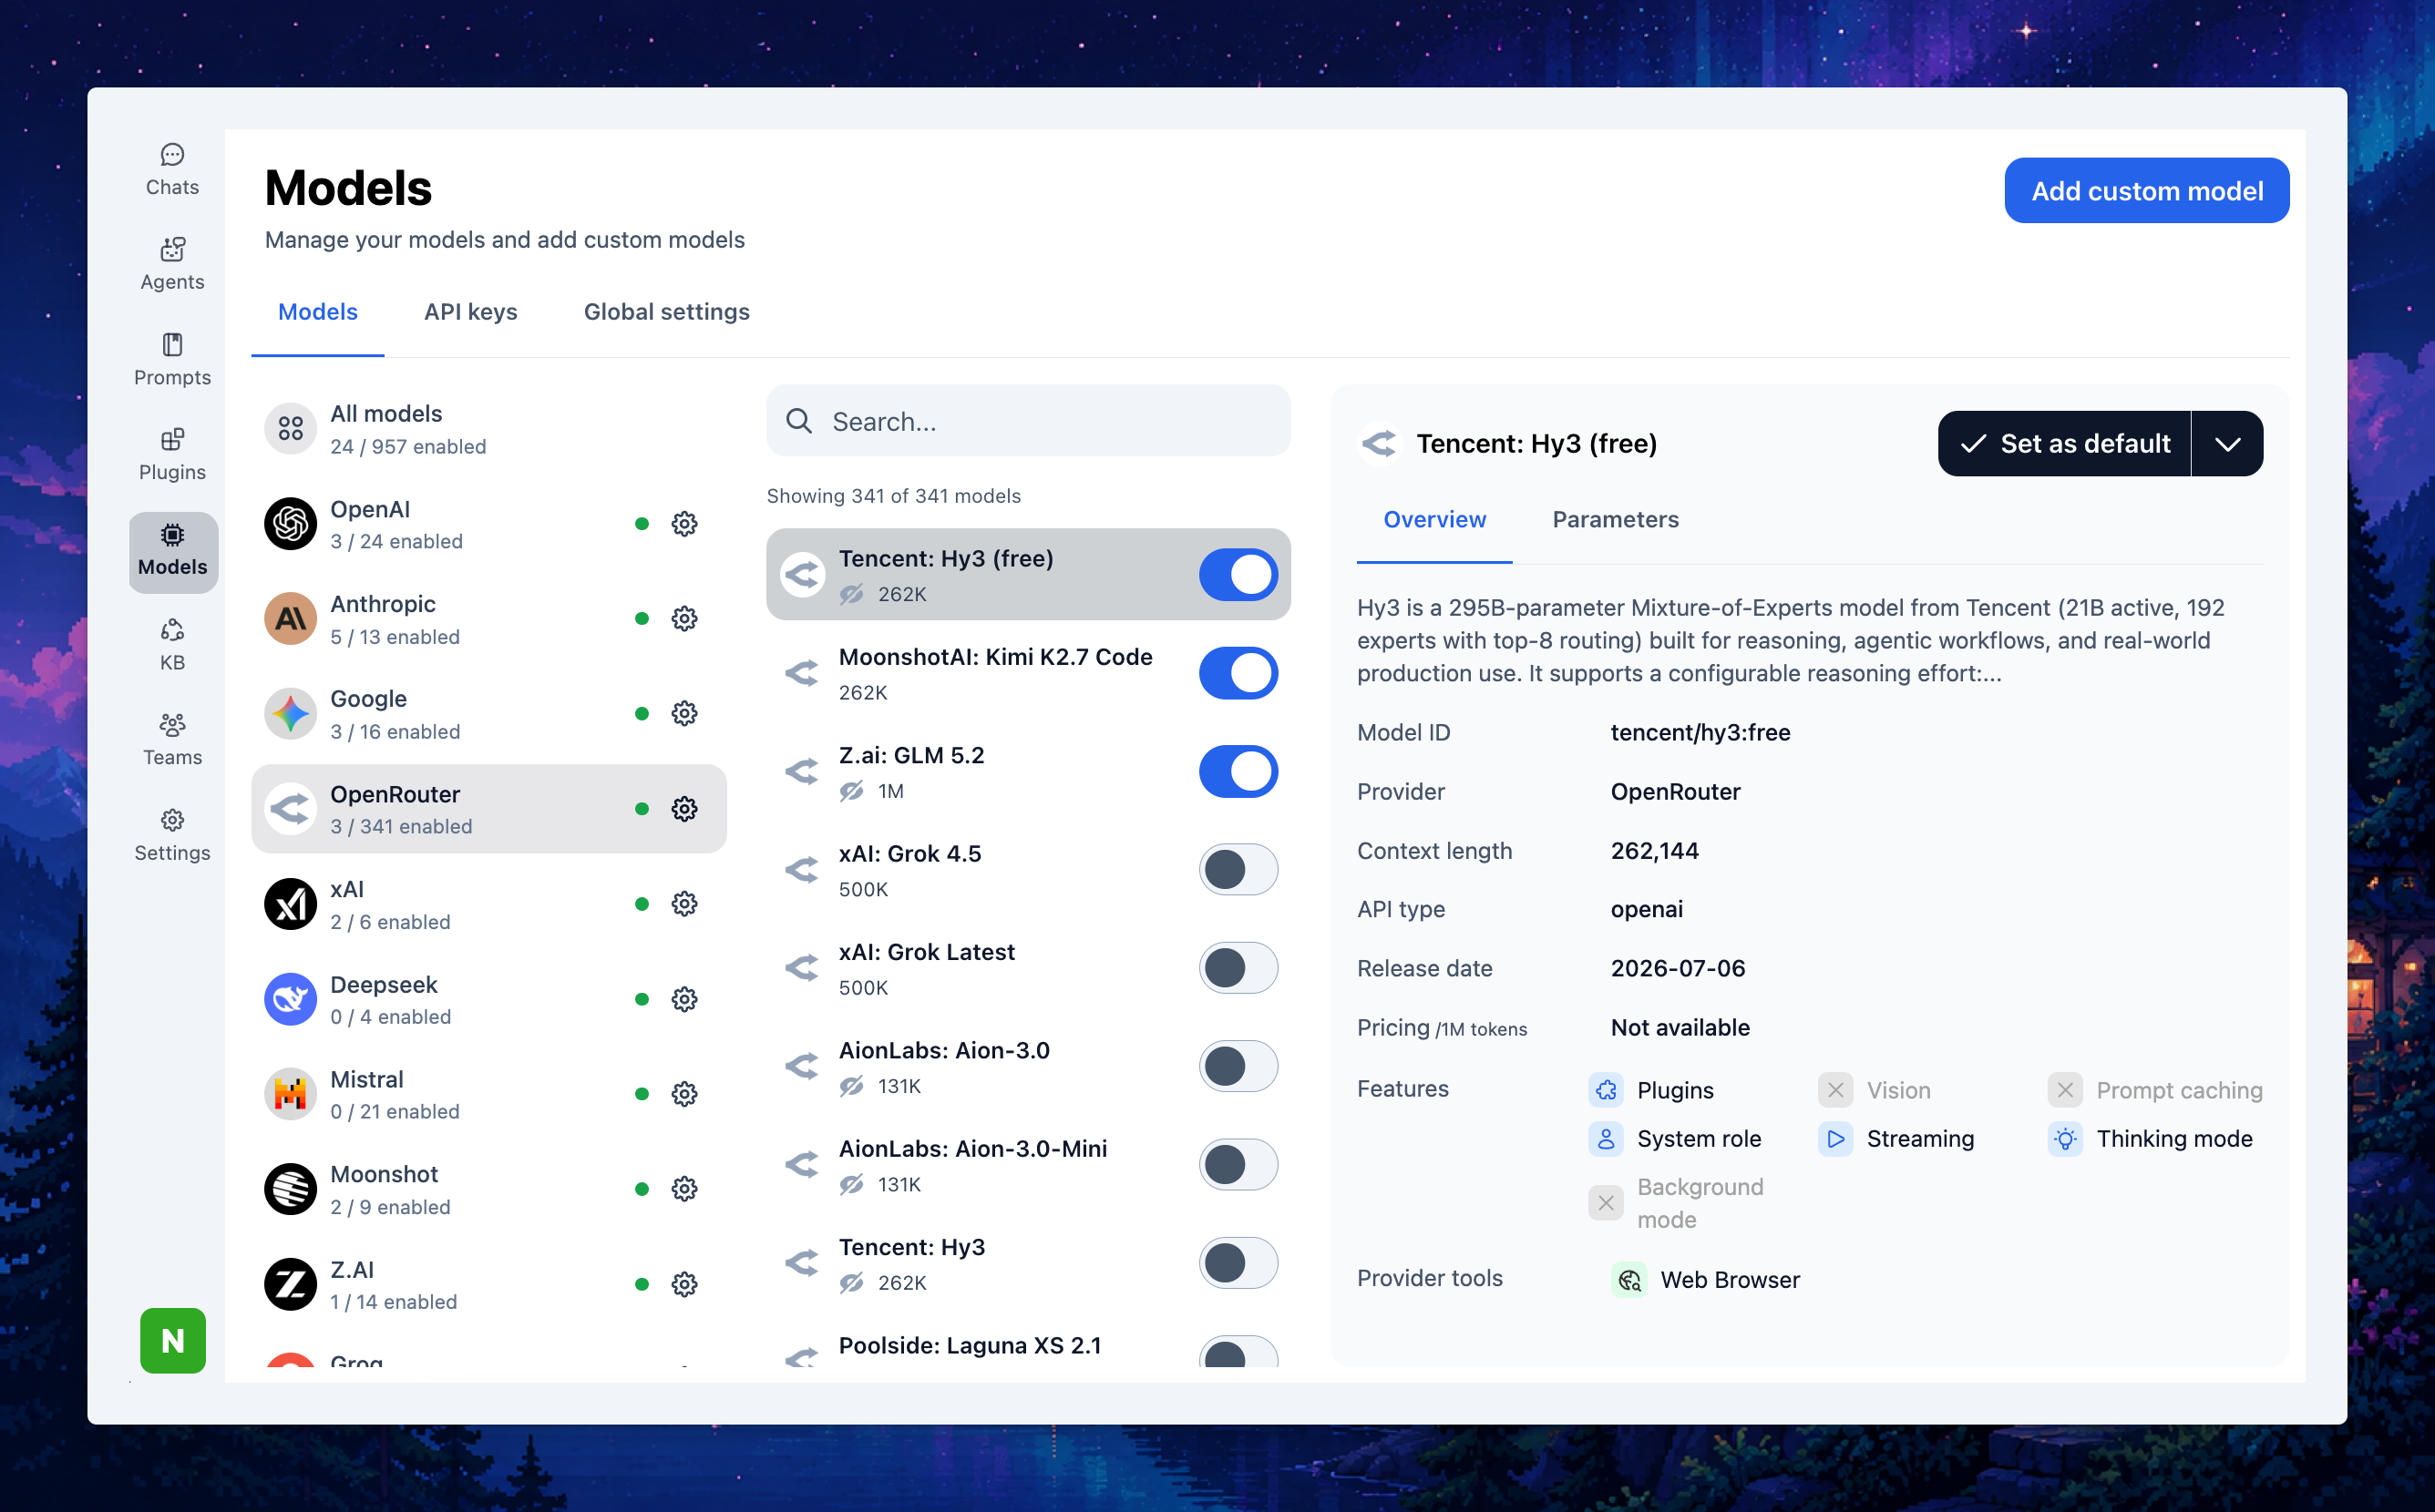Select All models in provider list
This screenshot has height=1512, width=2435.
tap(489, 429)
